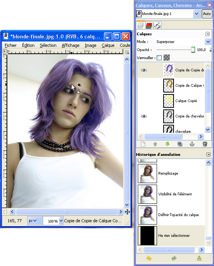Open Historique d'annulation panel menu triangle
Screen dimensions: 214x266
click(x=208, y=154)
